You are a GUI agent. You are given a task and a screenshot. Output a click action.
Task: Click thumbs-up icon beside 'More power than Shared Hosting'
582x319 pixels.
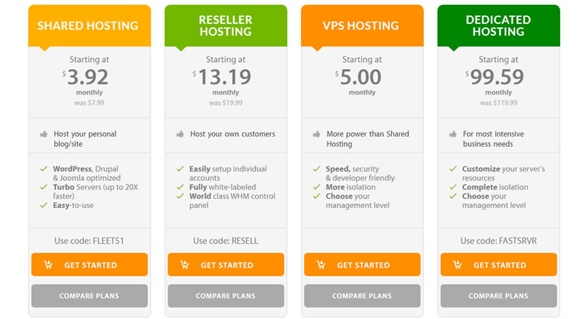[317, 134]
